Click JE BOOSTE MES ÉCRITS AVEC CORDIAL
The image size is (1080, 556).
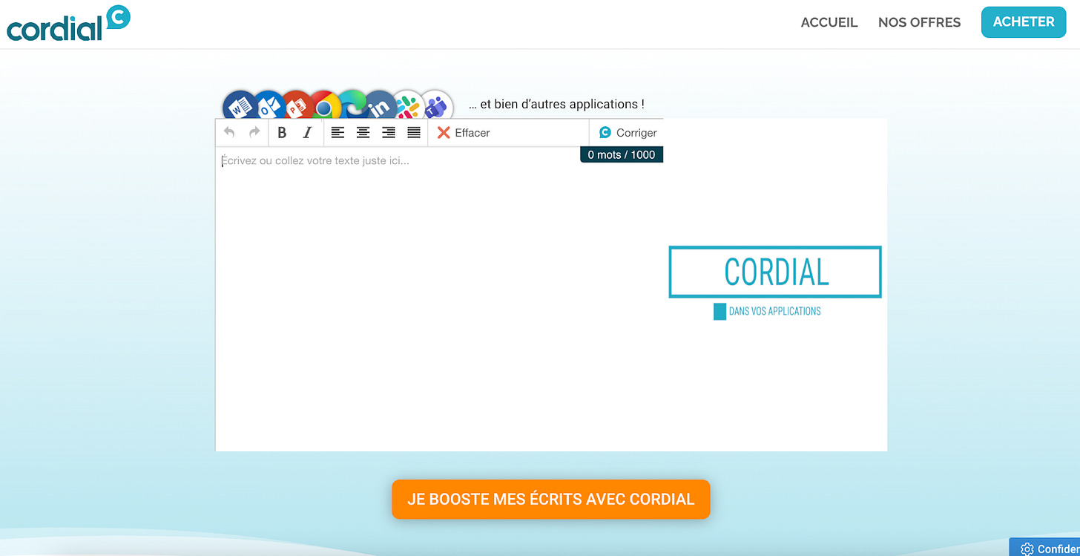(551, 499)
